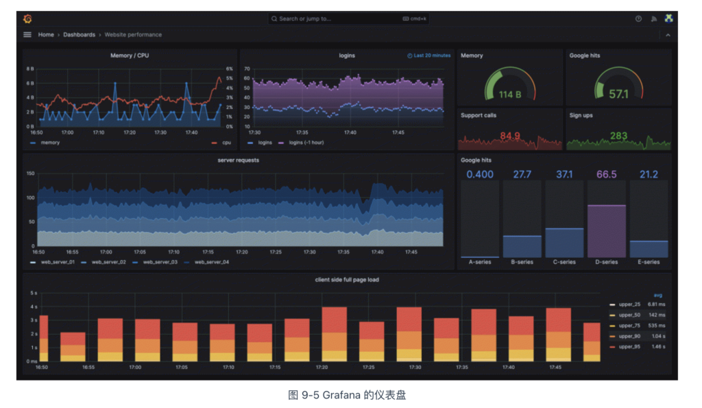Click the 142 ms average value

pos(657,315)
